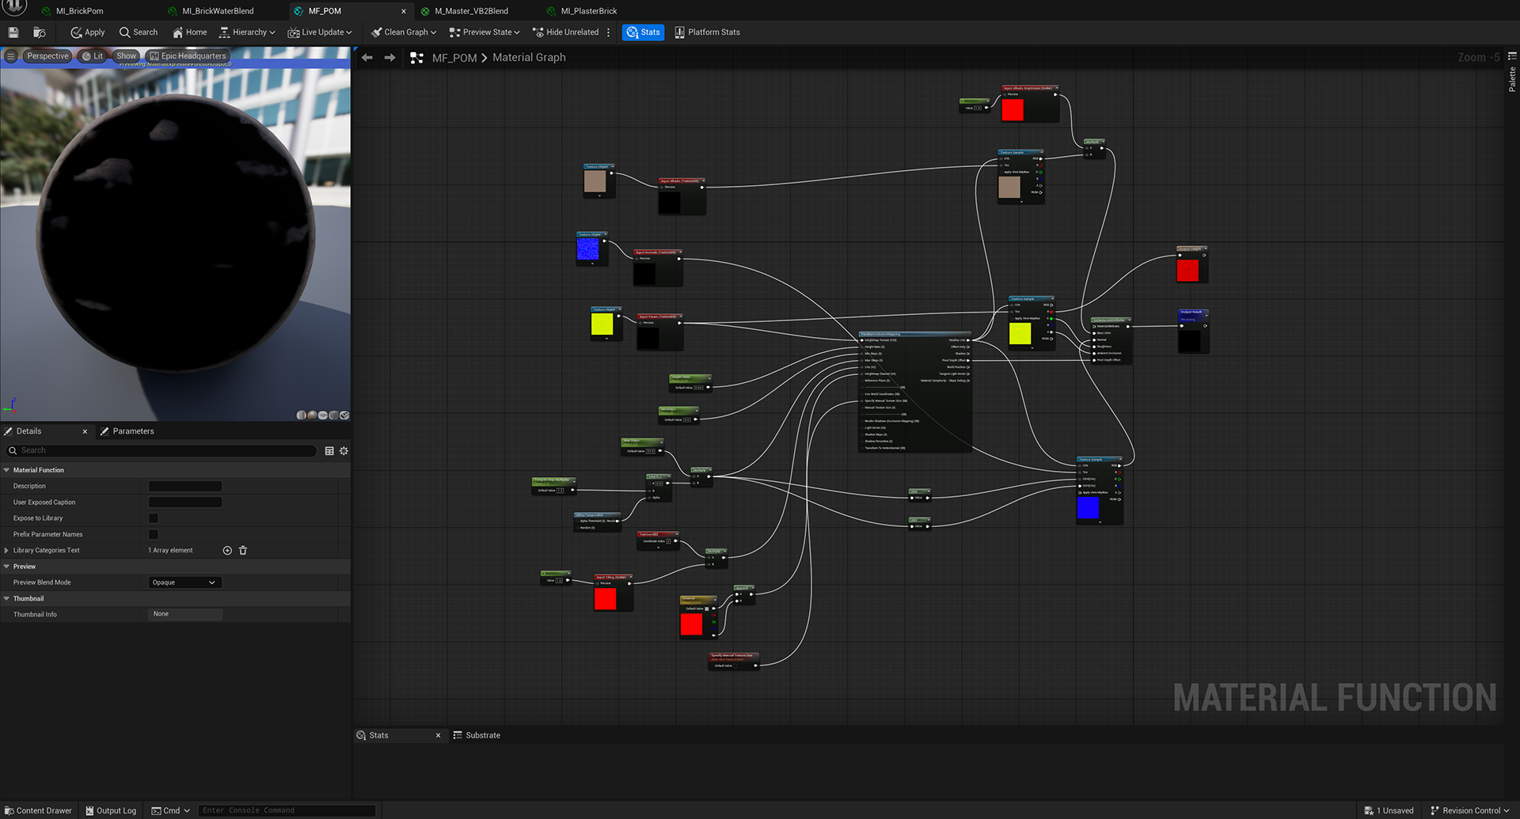Enable the Expose to Library checkbox
The height and width of the screenshot is (819, 1520).
point(154,518)
